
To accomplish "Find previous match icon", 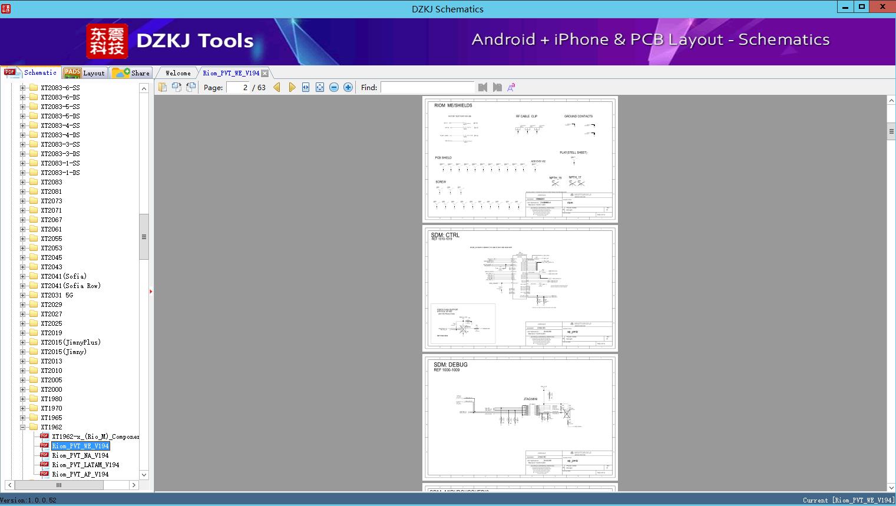I will pos(483,87).
